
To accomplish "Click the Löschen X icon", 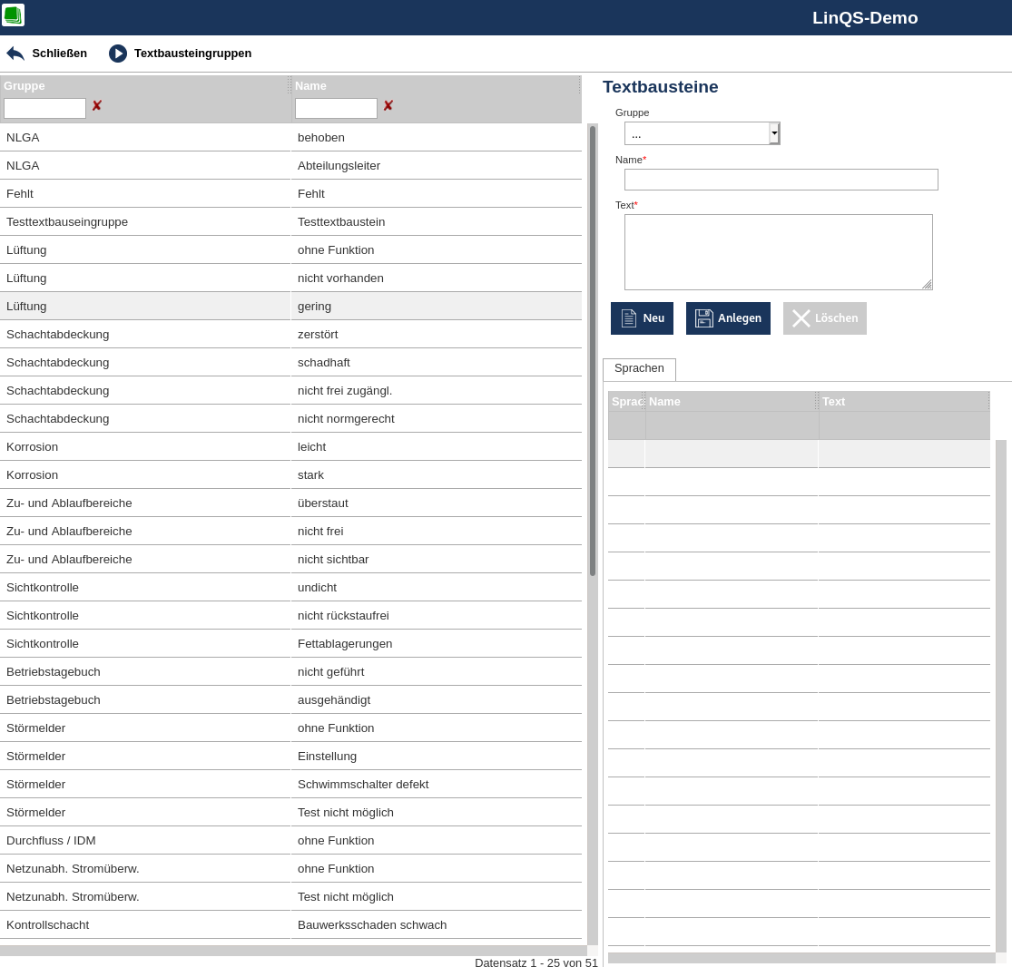I will (x=801, y=318).
